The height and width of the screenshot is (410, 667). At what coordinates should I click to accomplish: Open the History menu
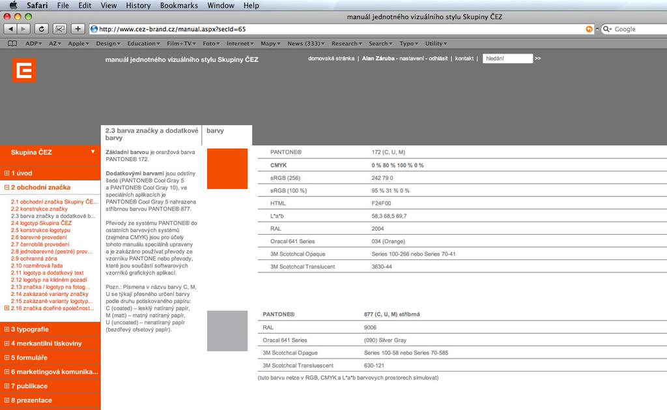click(138, 5)
